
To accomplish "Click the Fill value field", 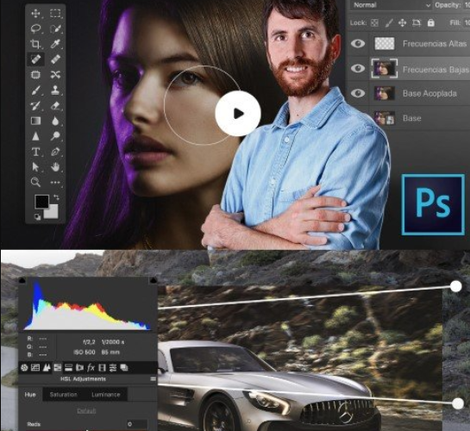I will 467,22.
